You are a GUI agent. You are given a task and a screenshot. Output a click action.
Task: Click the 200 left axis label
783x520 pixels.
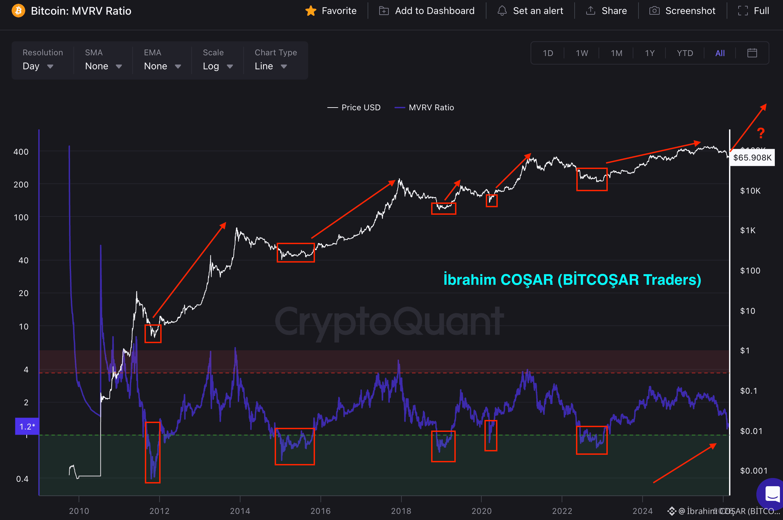21,185
